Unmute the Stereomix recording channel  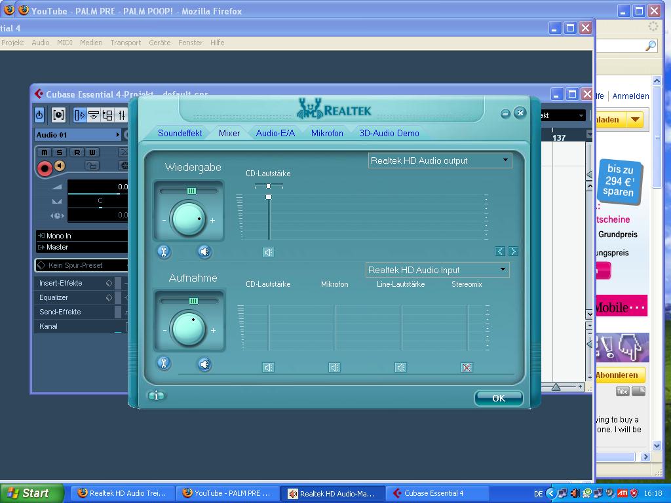pyautogui.click(x=467, y=367)
